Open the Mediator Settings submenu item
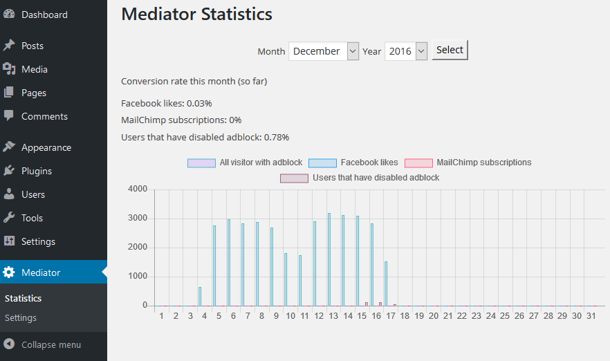The image size is (610, 361). pyautogui.click(x=21, y=318)
